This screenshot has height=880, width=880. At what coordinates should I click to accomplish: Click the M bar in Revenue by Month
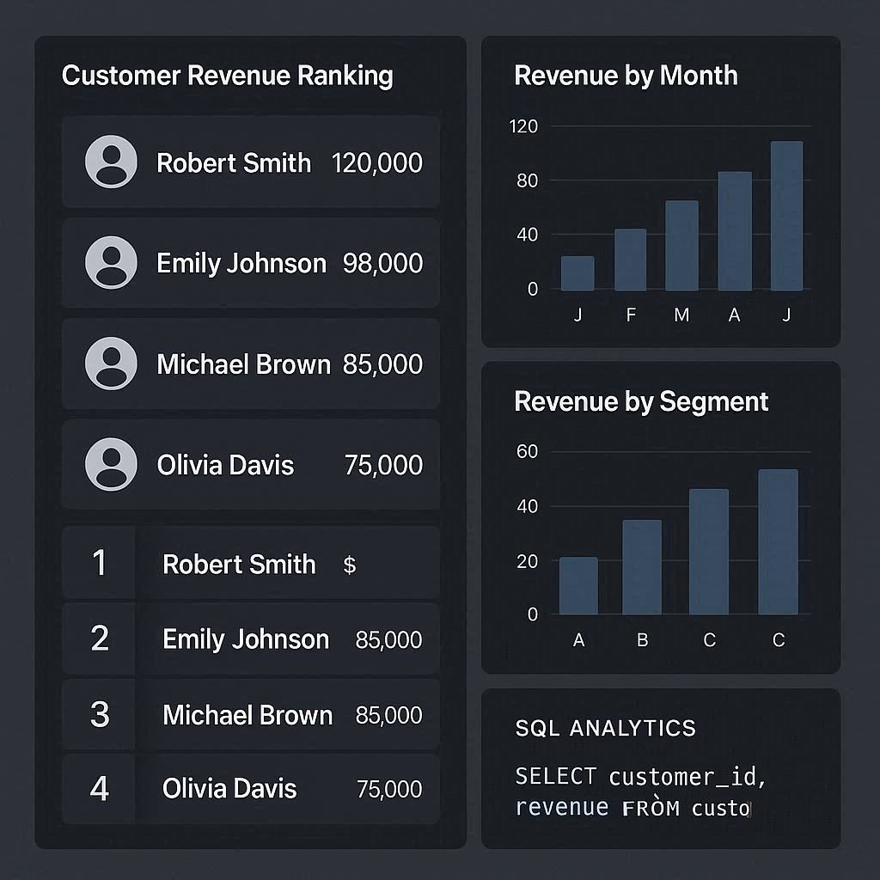click(681, 246)
